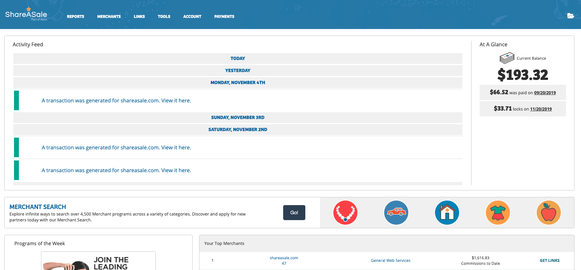Expand the Today activity section

[x=238, y=58]
